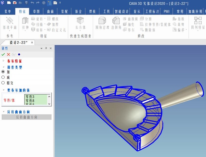Select the 设计2-22* document tab
Screen dimensions: 206x157
[19, 42]
